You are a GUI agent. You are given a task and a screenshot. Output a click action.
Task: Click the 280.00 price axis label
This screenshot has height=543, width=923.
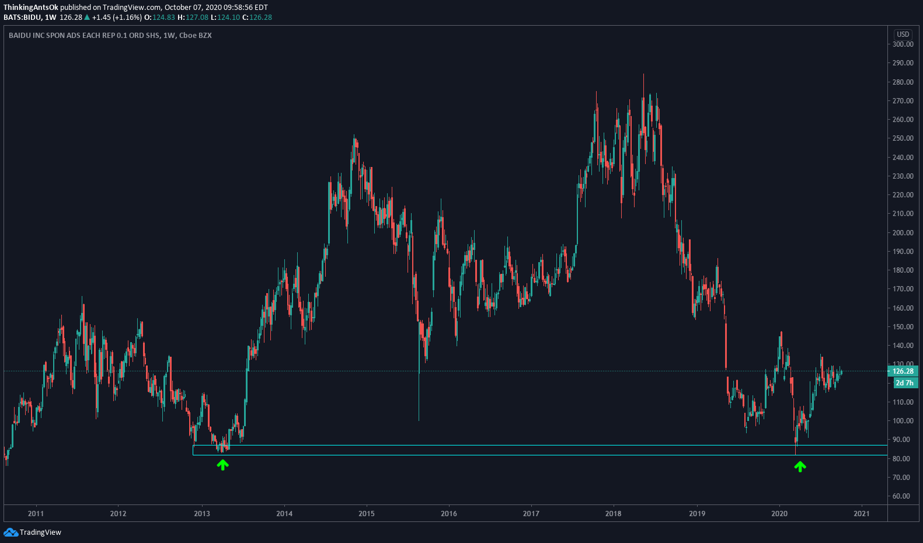(x=903, y=82)
